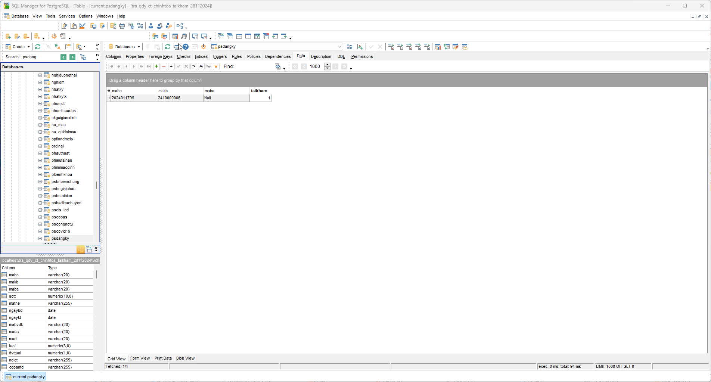Viewport: 711px width, 382px height.
Task: Open the psdangky table selector combo box
Action: [277, 47]
